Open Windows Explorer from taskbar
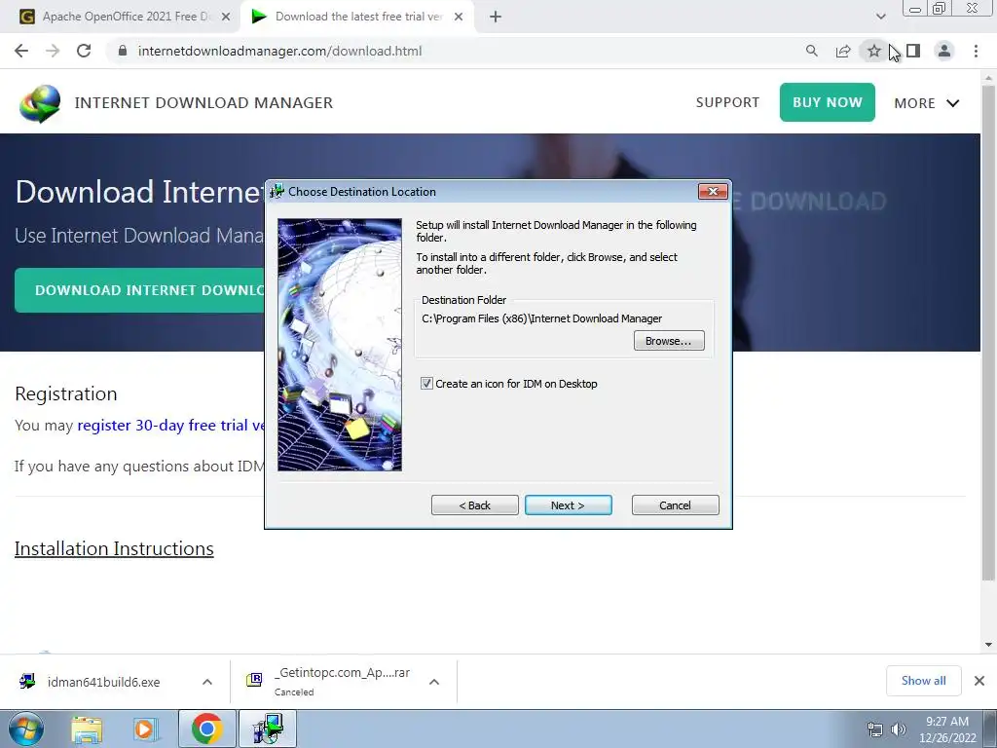The image size is (997, 748). tap(87, 729)
